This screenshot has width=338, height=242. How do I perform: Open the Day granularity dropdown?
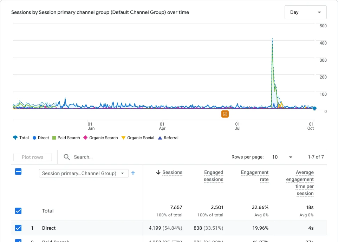(x=305, y=12)
